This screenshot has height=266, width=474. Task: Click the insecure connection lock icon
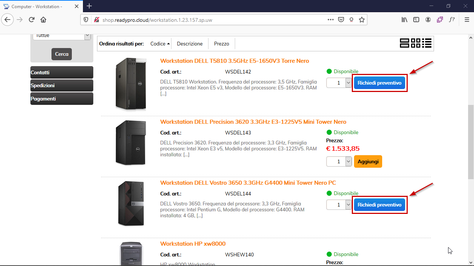click(96, 20)
